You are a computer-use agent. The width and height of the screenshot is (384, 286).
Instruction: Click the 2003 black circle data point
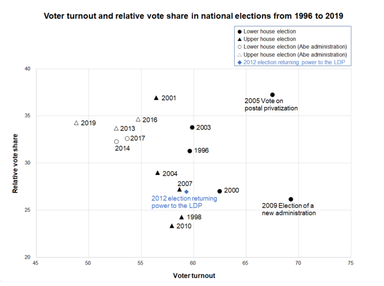click(x=192, y=127)
